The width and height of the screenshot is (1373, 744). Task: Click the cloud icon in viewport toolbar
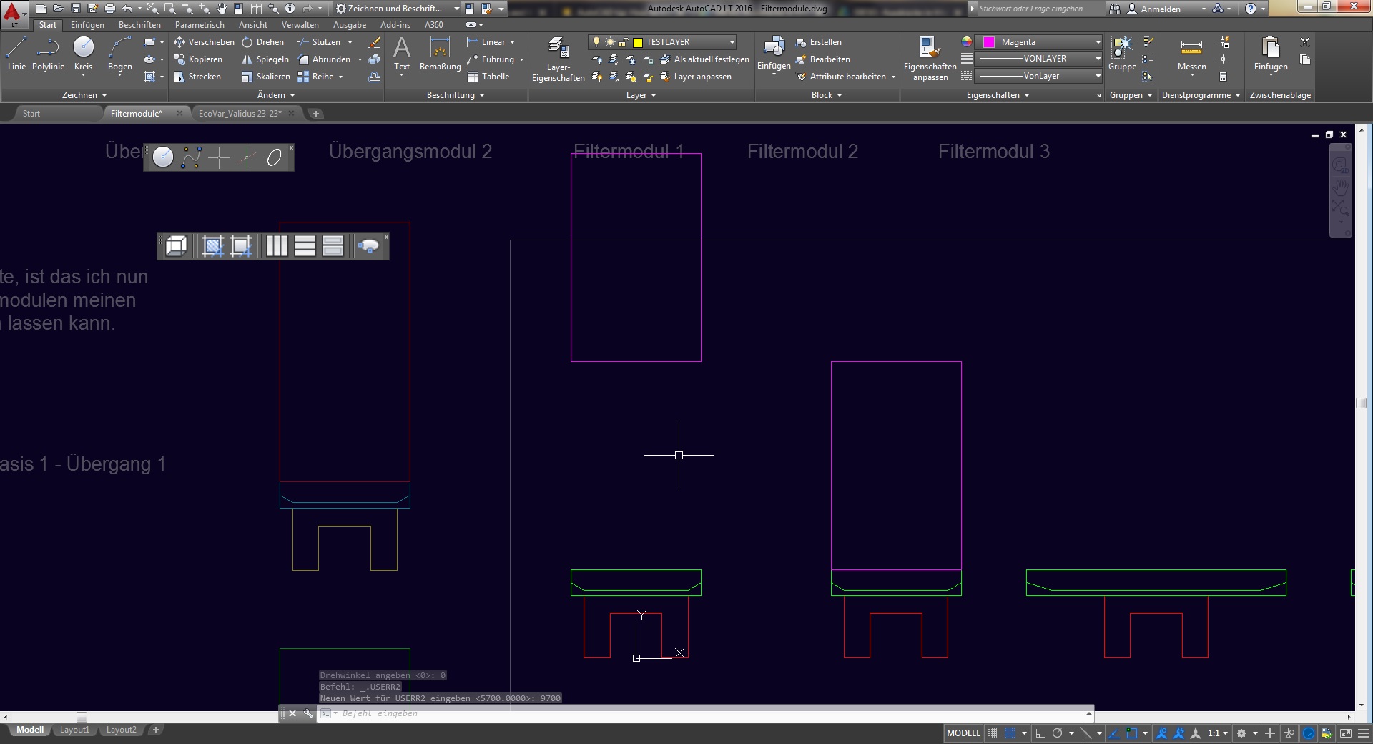368,246
